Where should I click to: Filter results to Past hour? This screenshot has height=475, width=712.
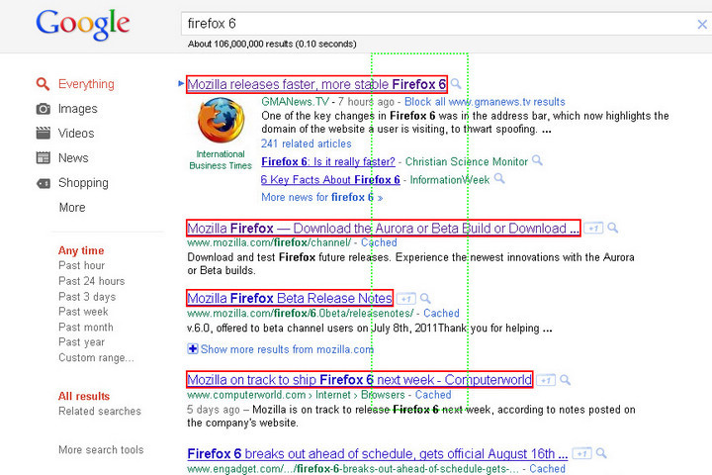point(82,265)
